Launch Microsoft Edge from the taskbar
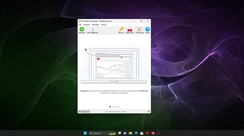 pos(136,133)
